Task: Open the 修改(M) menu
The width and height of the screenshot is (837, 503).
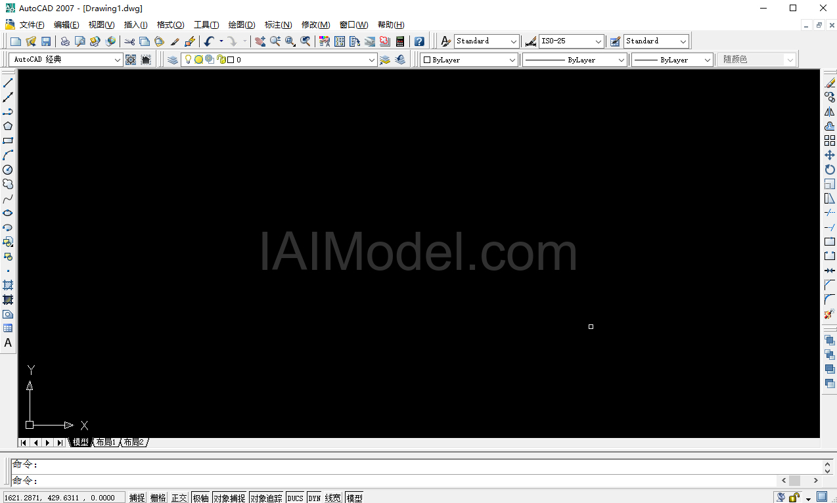Action: pos(315,25)
